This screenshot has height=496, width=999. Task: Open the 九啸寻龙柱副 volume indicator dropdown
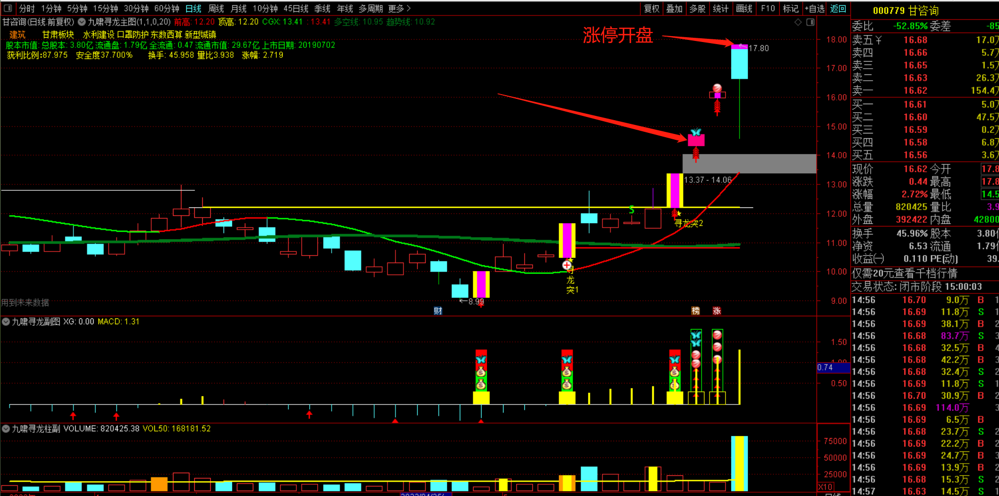click(x=6, y=428)
